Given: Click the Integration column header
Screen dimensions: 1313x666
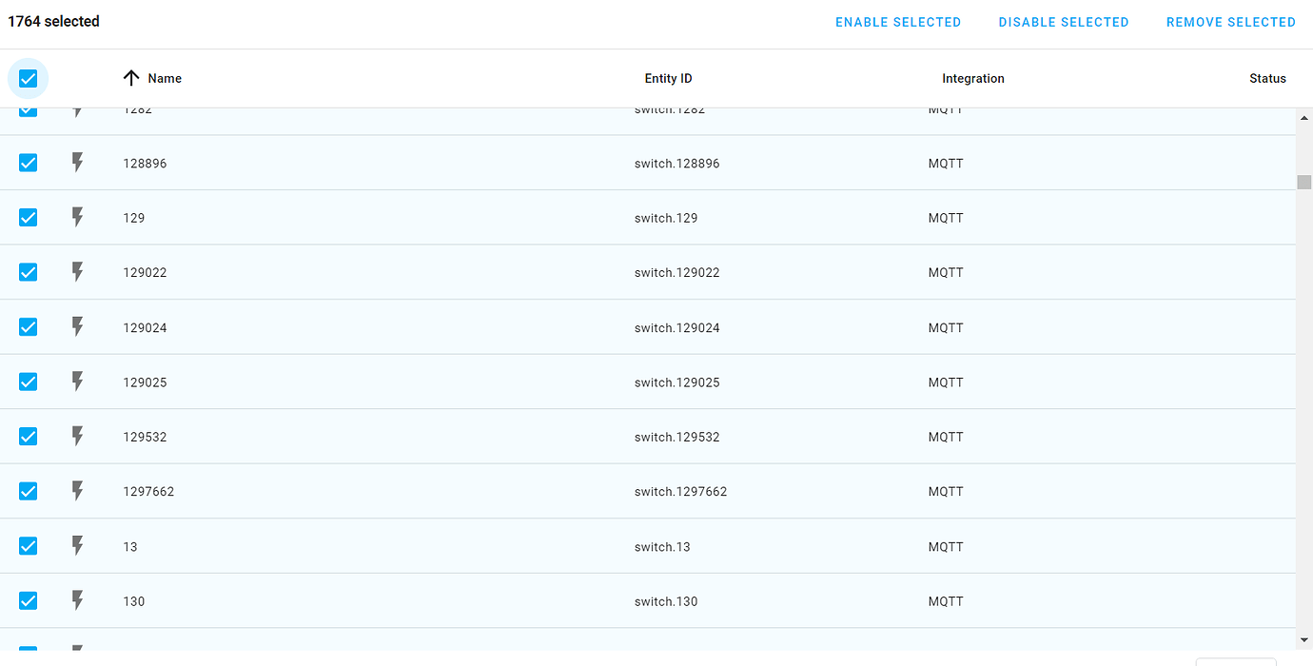Looking at the screenshot, I should click(x=973, y=78).
